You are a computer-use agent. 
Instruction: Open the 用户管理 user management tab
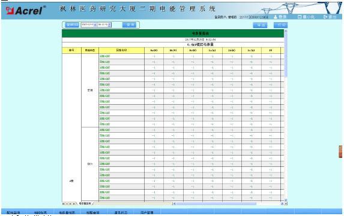(x=146, y=212)
